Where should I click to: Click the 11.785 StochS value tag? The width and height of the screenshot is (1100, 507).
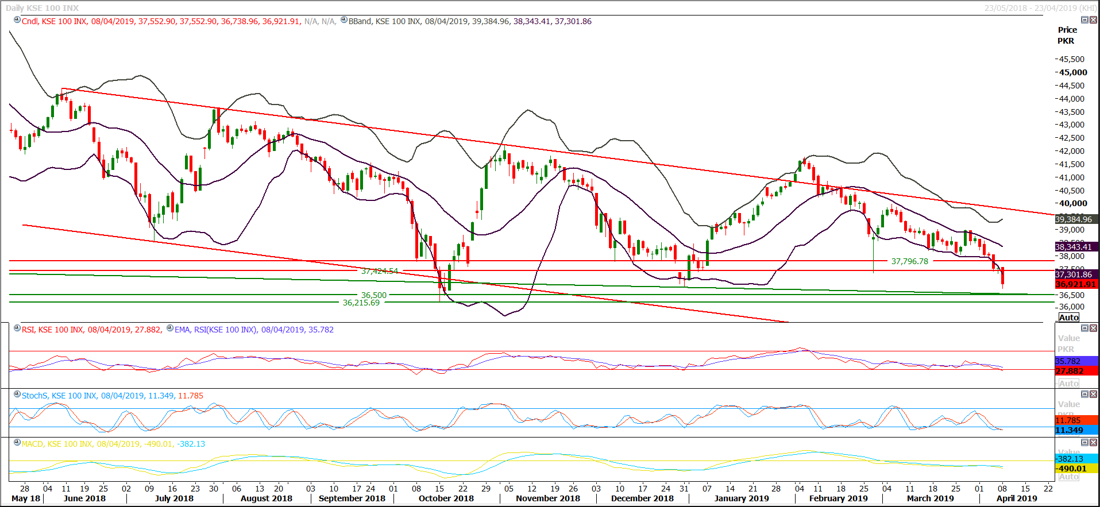(x=1076, y=420)
